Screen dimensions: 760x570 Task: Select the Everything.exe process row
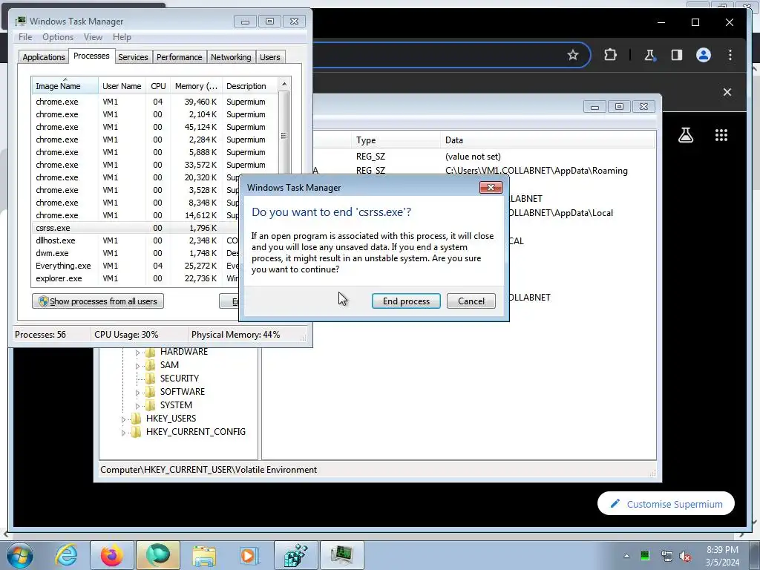coord(136,266)
